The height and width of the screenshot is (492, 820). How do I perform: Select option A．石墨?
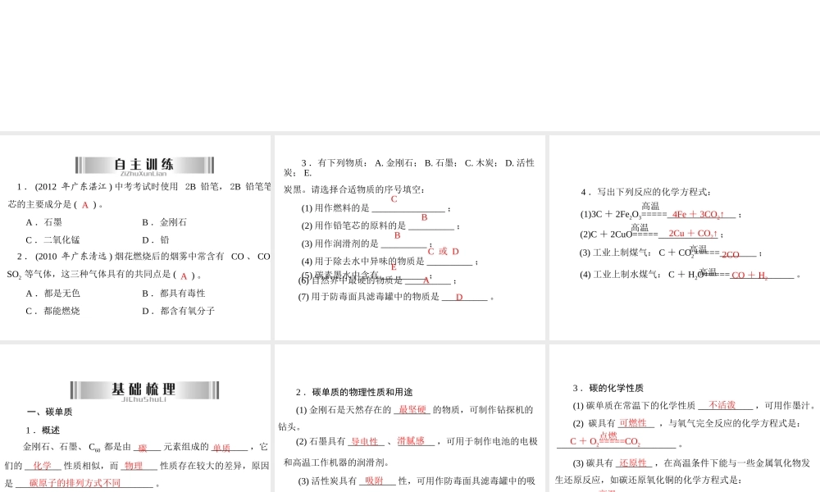44,222
